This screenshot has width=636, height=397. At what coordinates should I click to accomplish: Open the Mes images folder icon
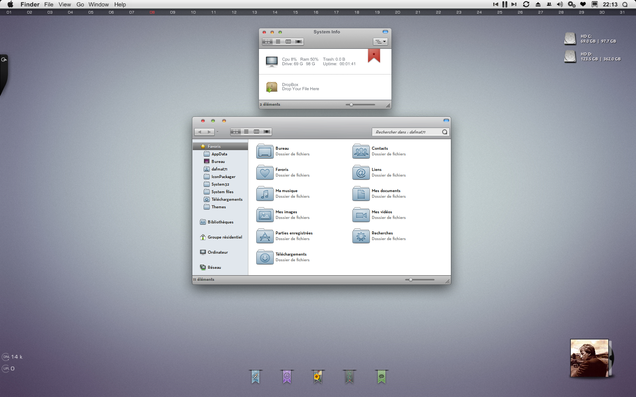265,215
